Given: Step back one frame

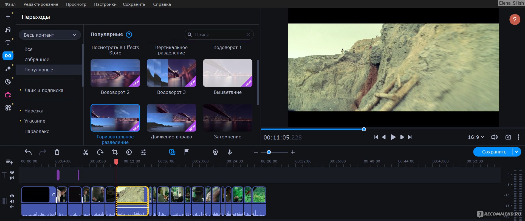Looking at the screenshot, I should 384,137.
